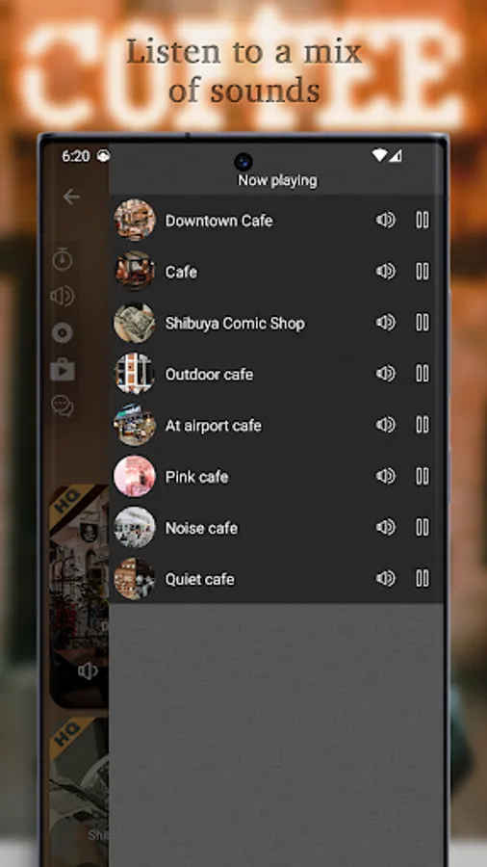The image size is (487, 867).
Task: Select the disc record icon in sidebar
Action: [63, 333]
